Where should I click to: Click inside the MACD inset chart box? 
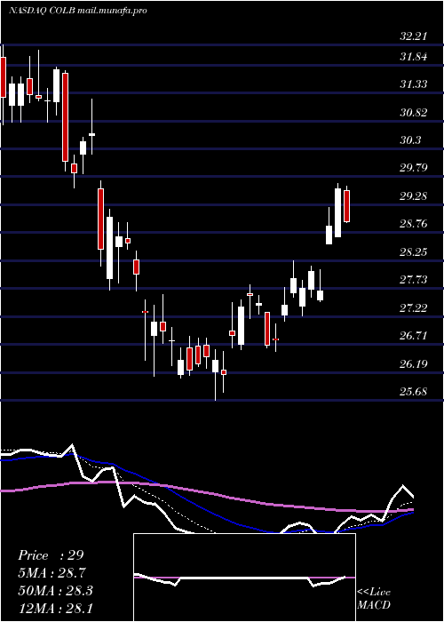click(244, 578)
